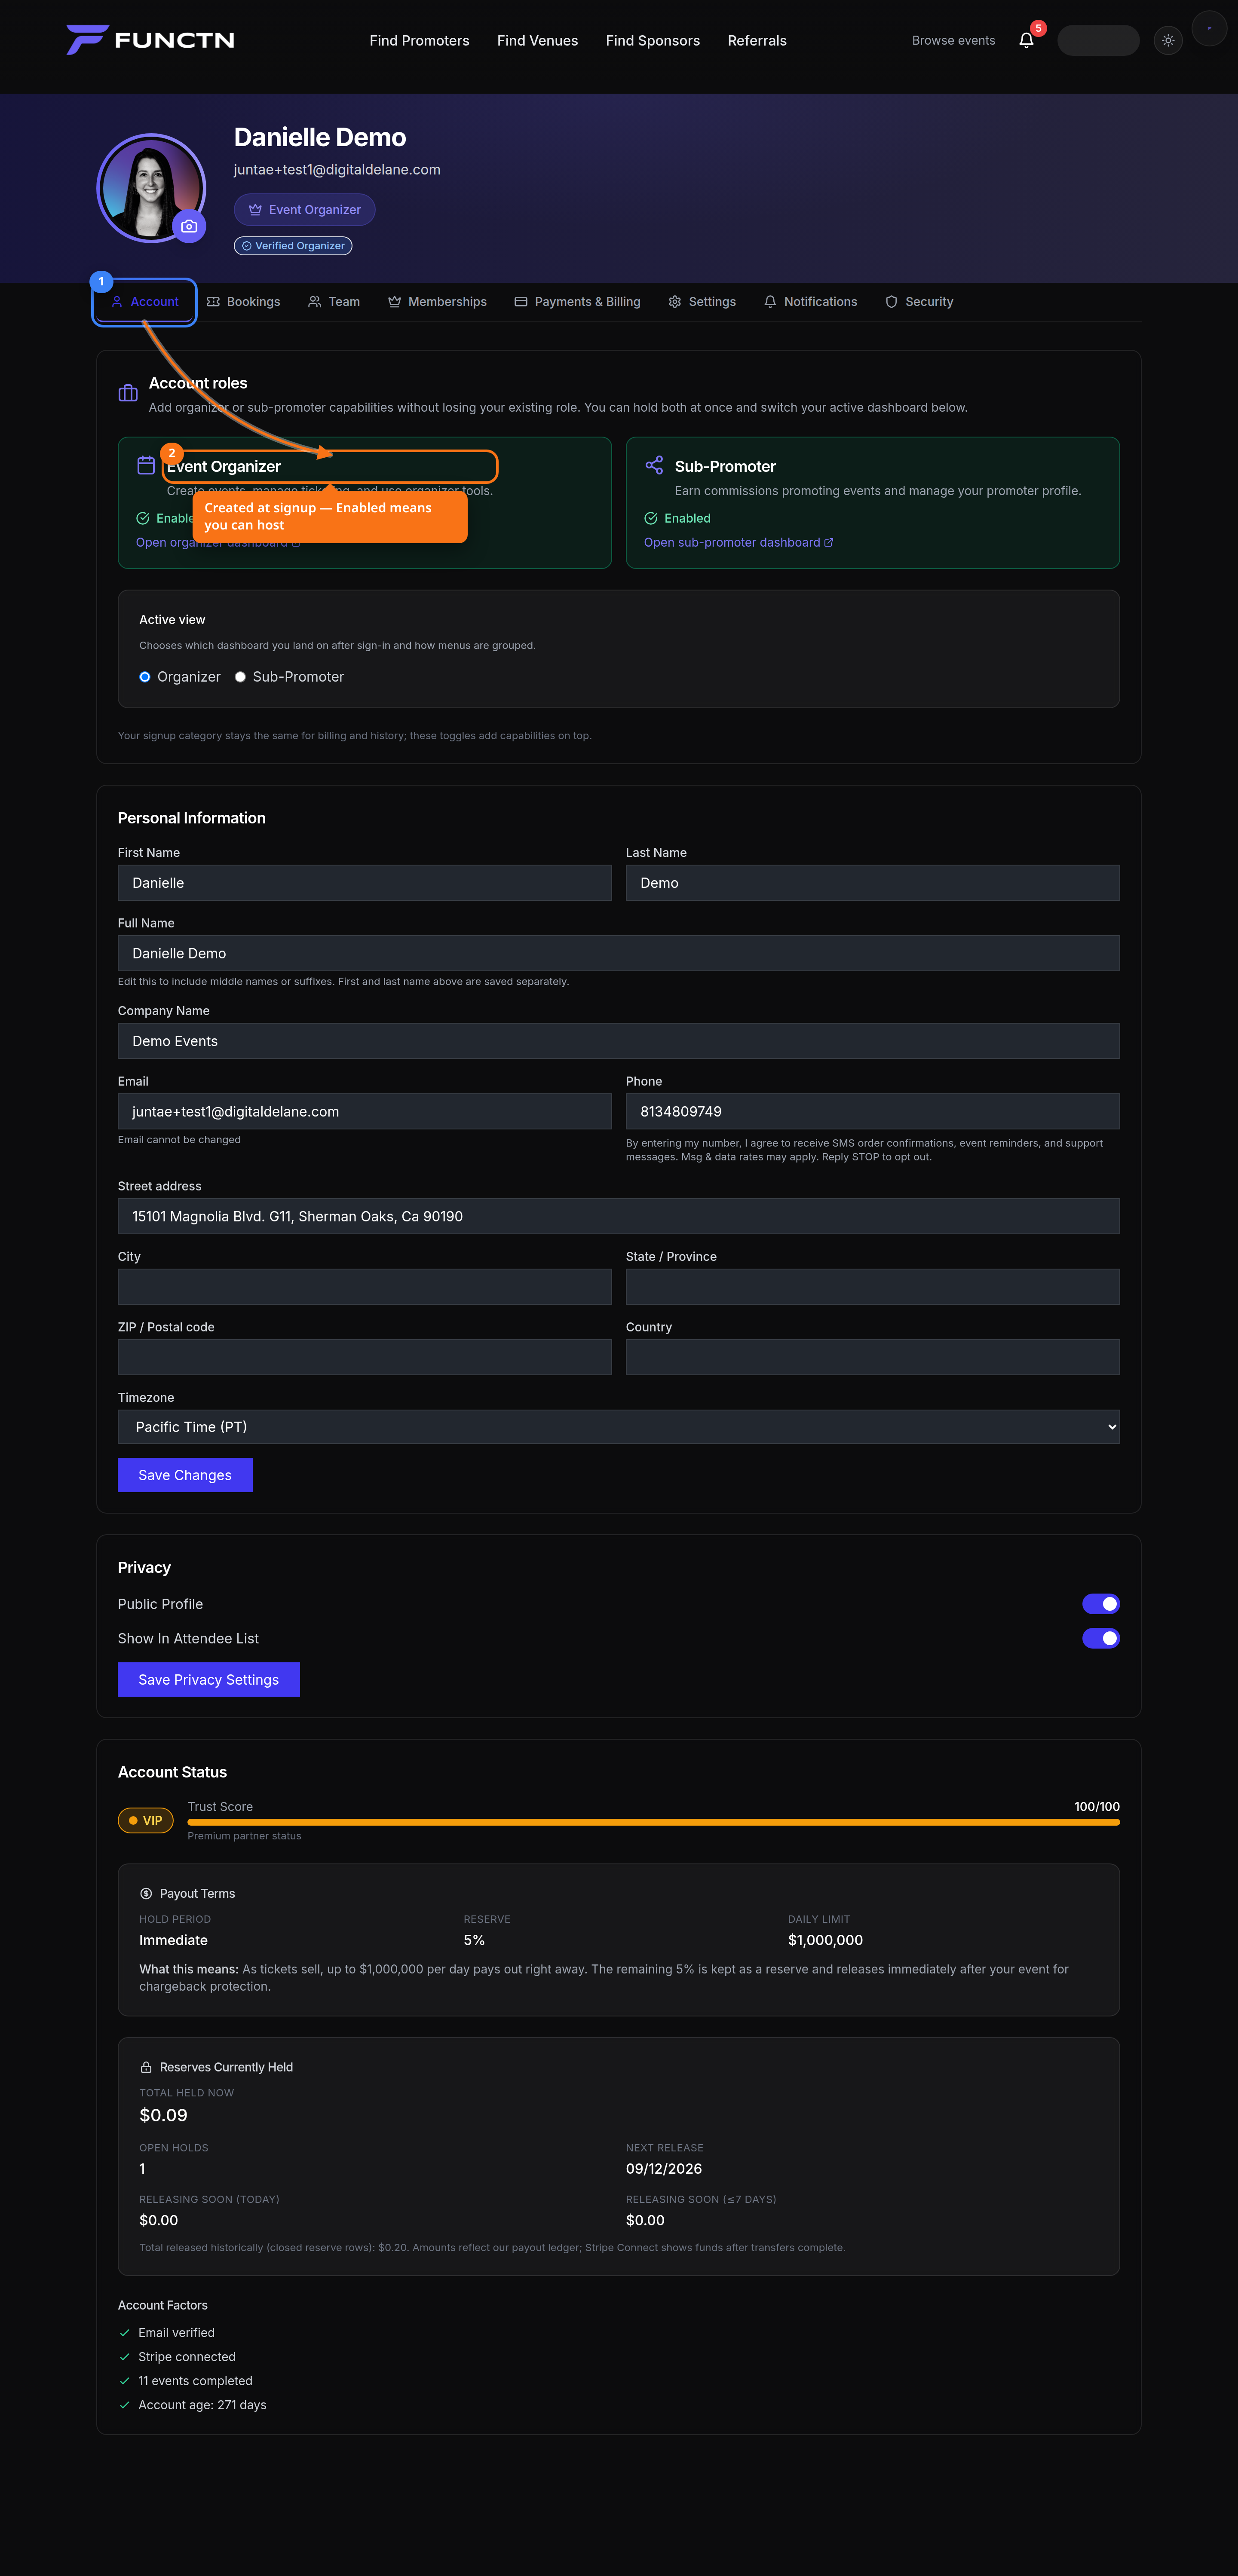Click the ZIP / Postal code field
Screen dimensions: 1238x2576
pos(365,1357)
